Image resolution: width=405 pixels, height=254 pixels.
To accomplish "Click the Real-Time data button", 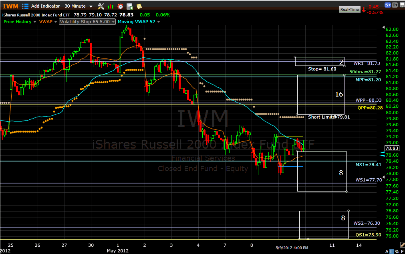I will pos(349,10).
